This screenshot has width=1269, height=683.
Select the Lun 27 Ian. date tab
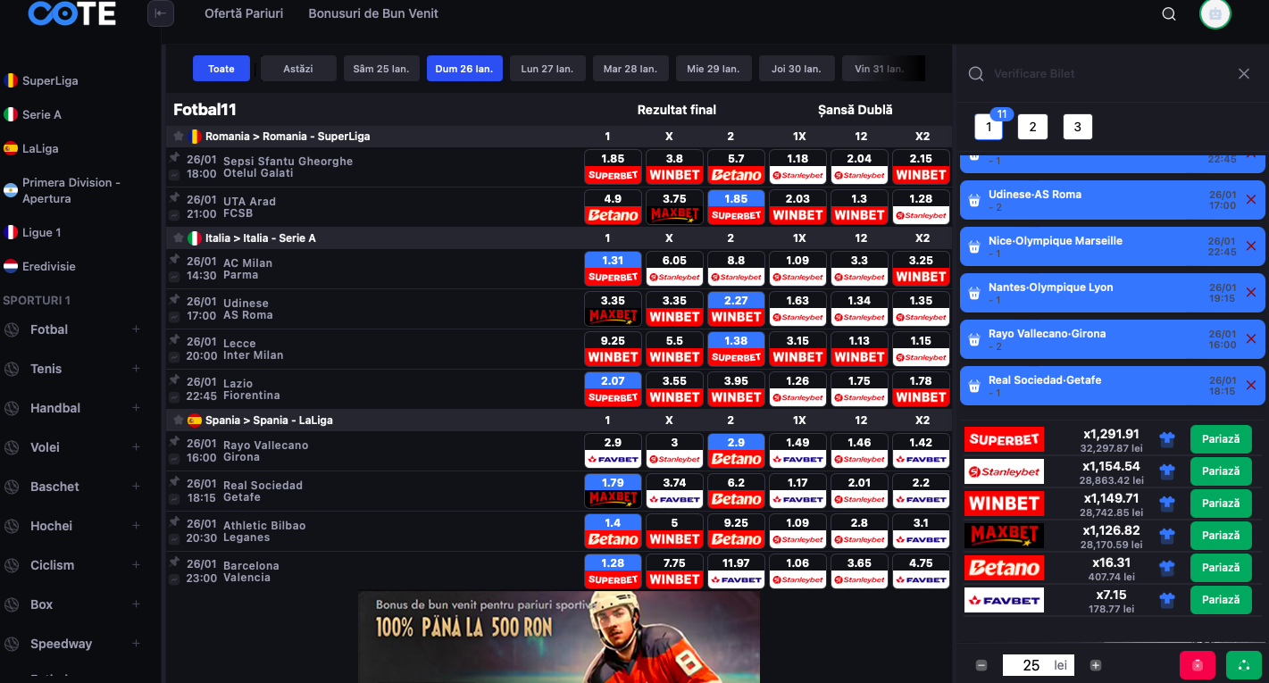[547, 69]
